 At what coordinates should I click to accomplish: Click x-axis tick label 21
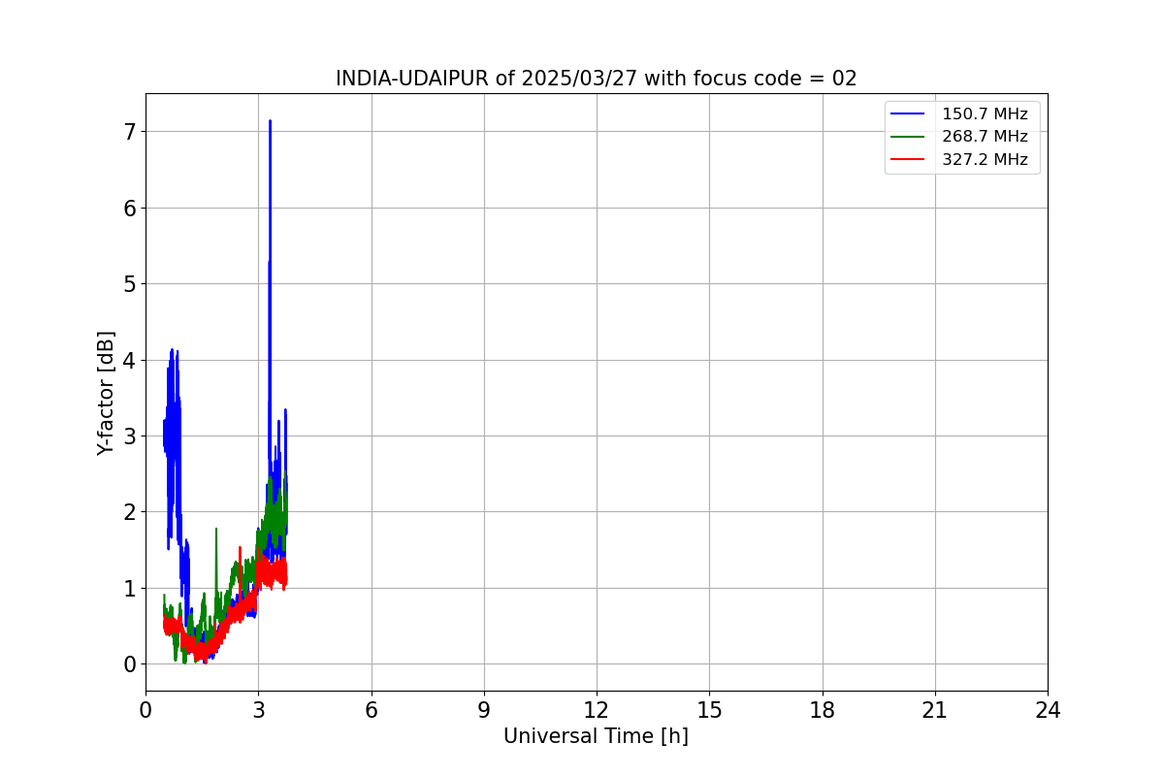[x=935, y=710]
